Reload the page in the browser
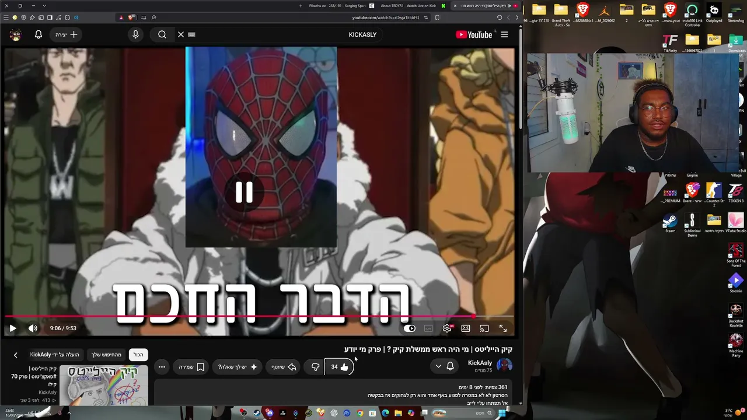 tap(500, 17)
